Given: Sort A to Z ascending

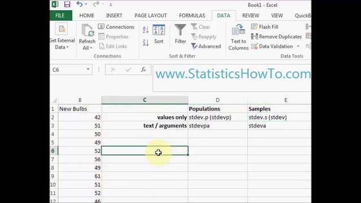Looking at the screenshot, I should coord(146,30).
